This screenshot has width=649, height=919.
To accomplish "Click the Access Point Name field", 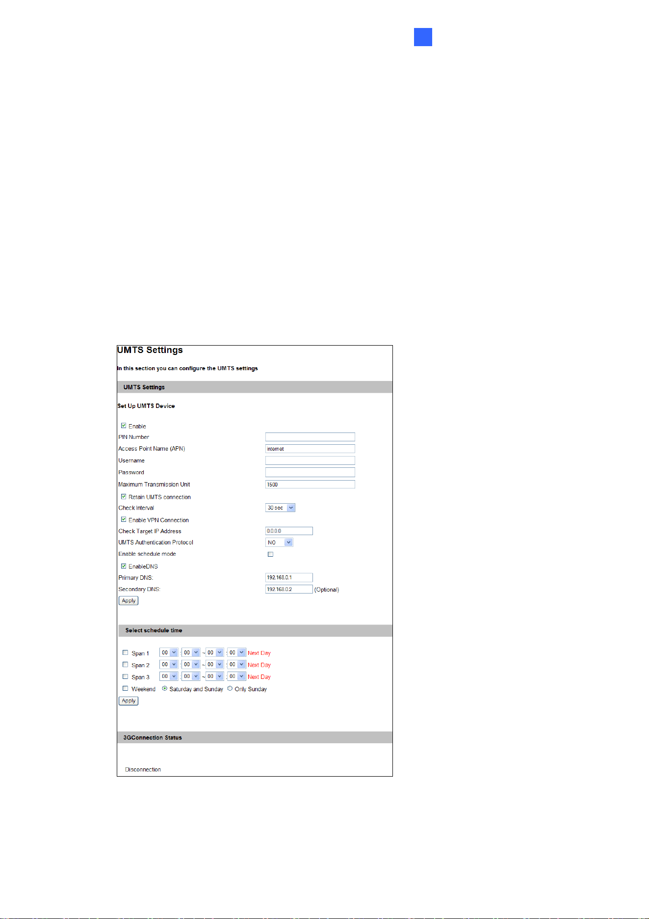I will (310, 449).
